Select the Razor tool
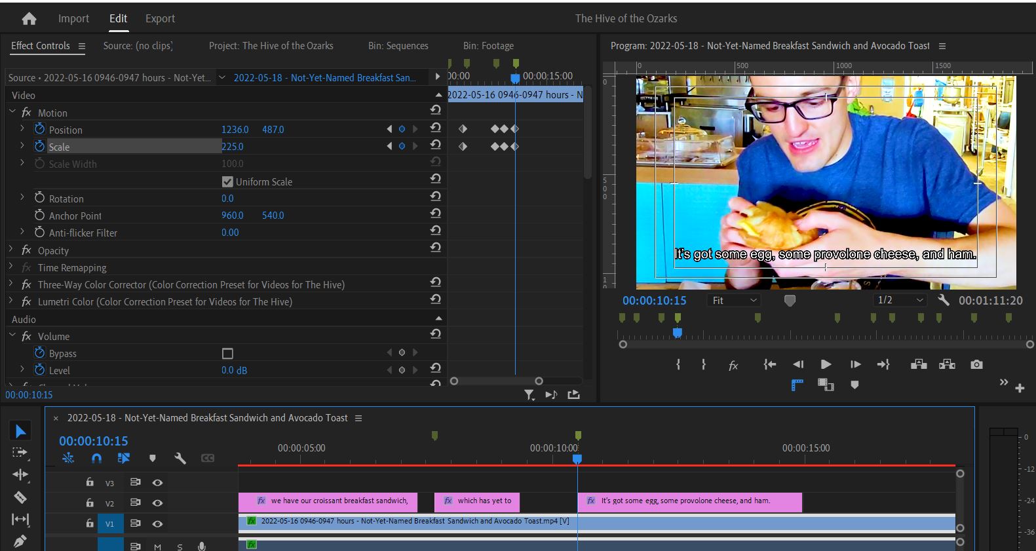This screenshot has width=1036, height=551. 20,497
